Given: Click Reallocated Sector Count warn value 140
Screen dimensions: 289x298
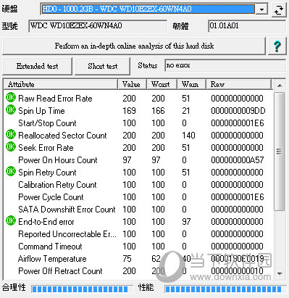Looking at the screenshot, I should tap(188, 136).
